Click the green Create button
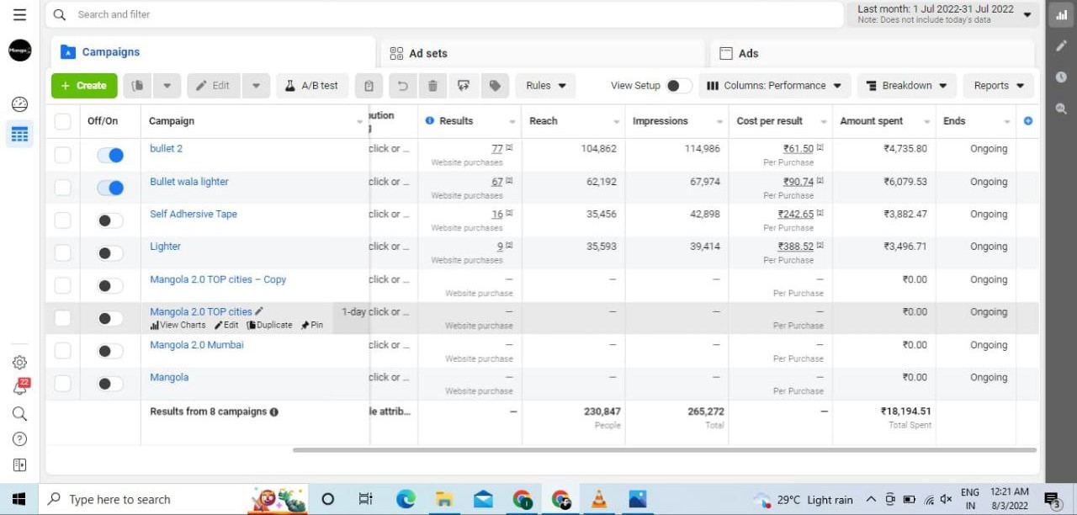 pos(83,85)
